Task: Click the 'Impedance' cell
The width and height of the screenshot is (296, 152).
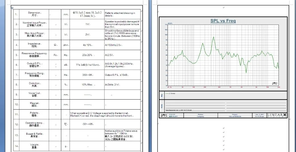Action: 34,45
